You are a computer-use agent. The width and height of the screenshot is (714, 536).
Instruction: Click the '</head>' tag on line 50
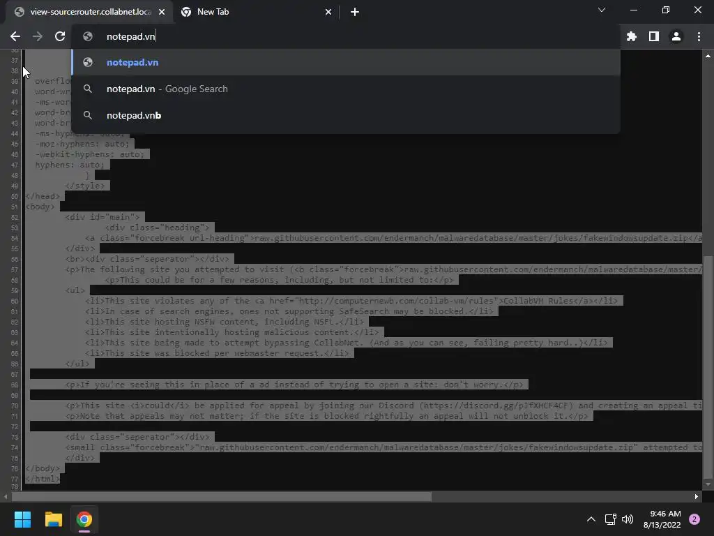pos(43,196)
